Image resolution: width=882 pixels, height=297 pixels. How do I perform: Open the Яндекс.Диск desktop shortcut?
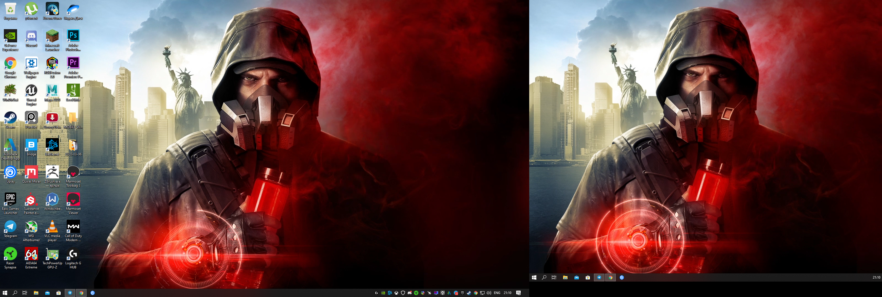click(x=73, y=11)
